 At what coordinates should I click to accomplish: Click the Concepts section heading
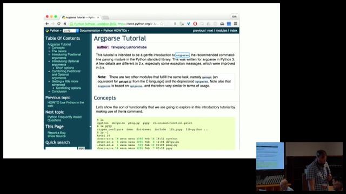coord(105,98)
